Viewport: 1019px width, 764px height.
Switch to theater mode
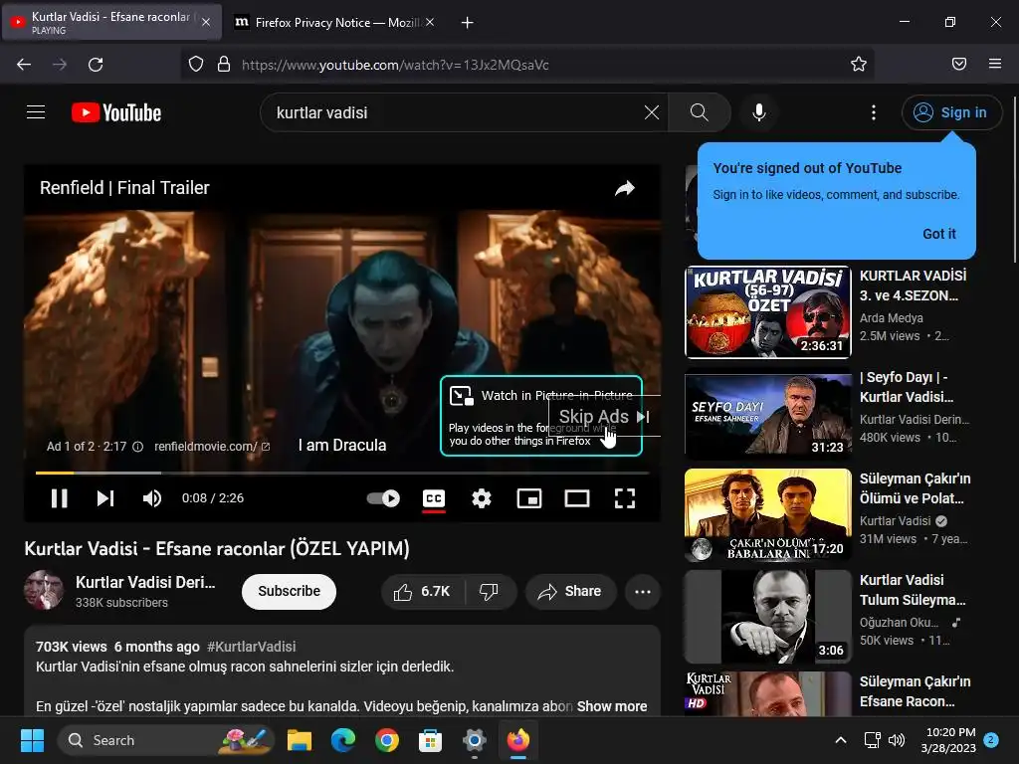point(577,498)
